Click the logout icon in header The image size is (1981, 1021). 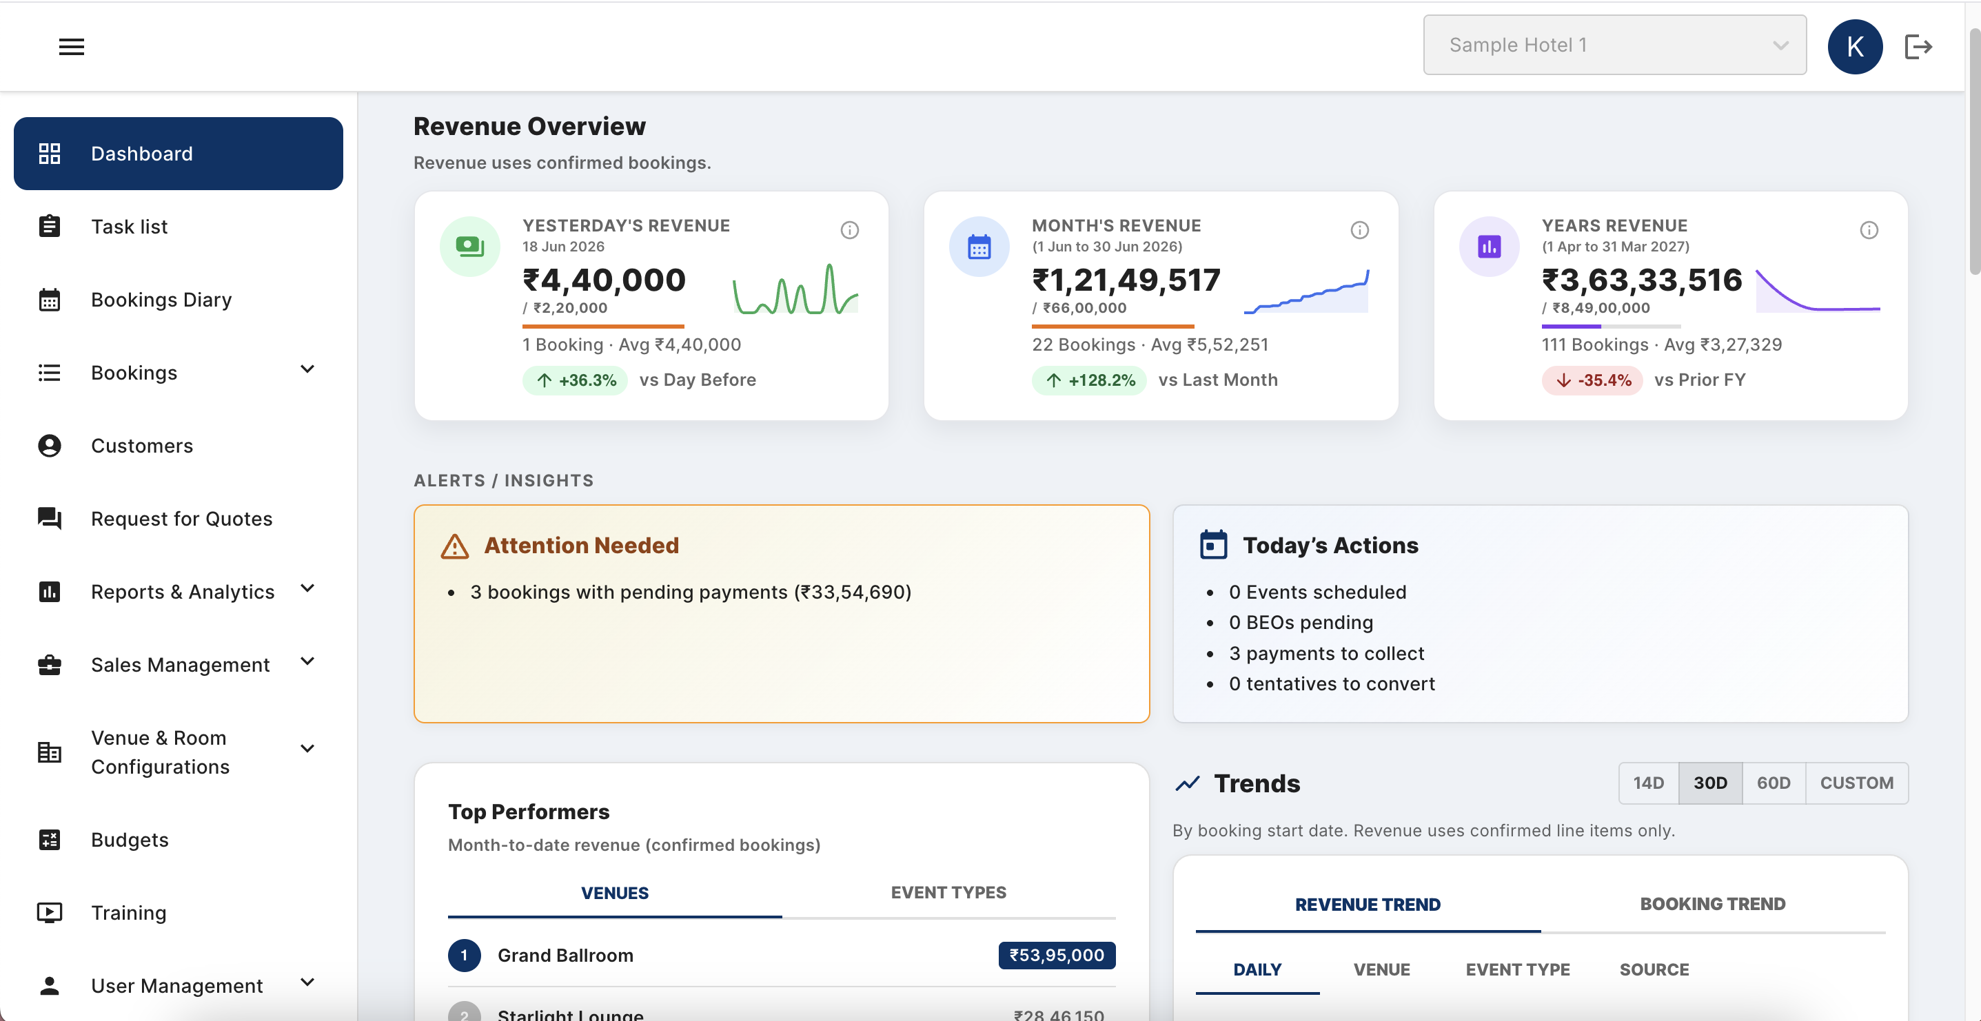click(x=1918, y=46)
